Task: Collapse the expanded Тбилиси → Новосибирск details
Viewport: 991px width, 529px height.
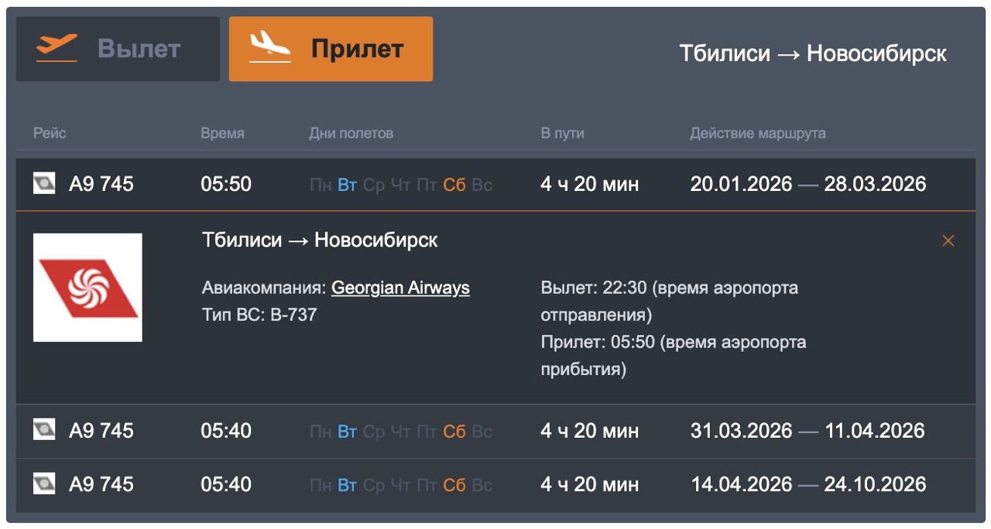Action: tap(948, 241)
